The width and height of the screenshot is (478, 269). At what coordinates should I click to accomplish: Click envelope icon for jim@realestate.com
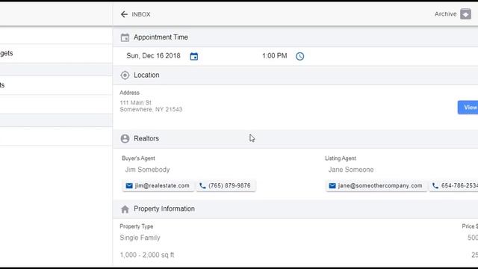click(x=129, y=186)
